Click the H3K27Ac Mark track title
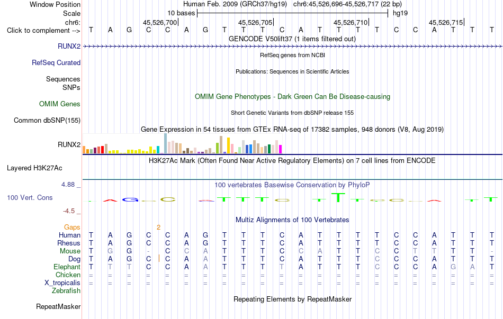Viewport: 503px width, 319px height. 292,160
